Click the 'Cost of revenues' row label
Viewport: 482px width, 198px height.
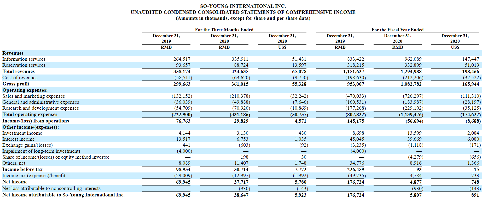click(x=20, y=78)
